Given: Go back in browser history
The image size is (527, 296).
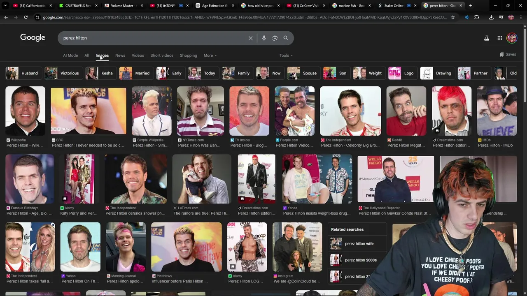Looking at the screenshot, I should tap(6, 17).
